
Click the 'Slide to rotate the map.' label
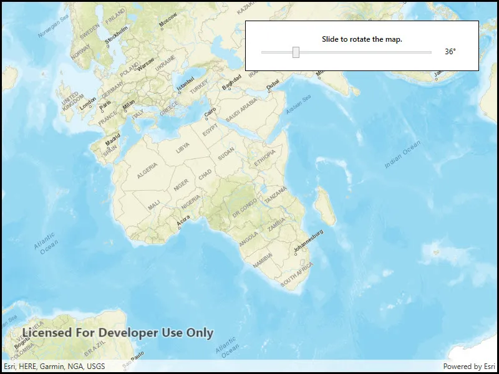pyautogui.click(x=362, y=39)
